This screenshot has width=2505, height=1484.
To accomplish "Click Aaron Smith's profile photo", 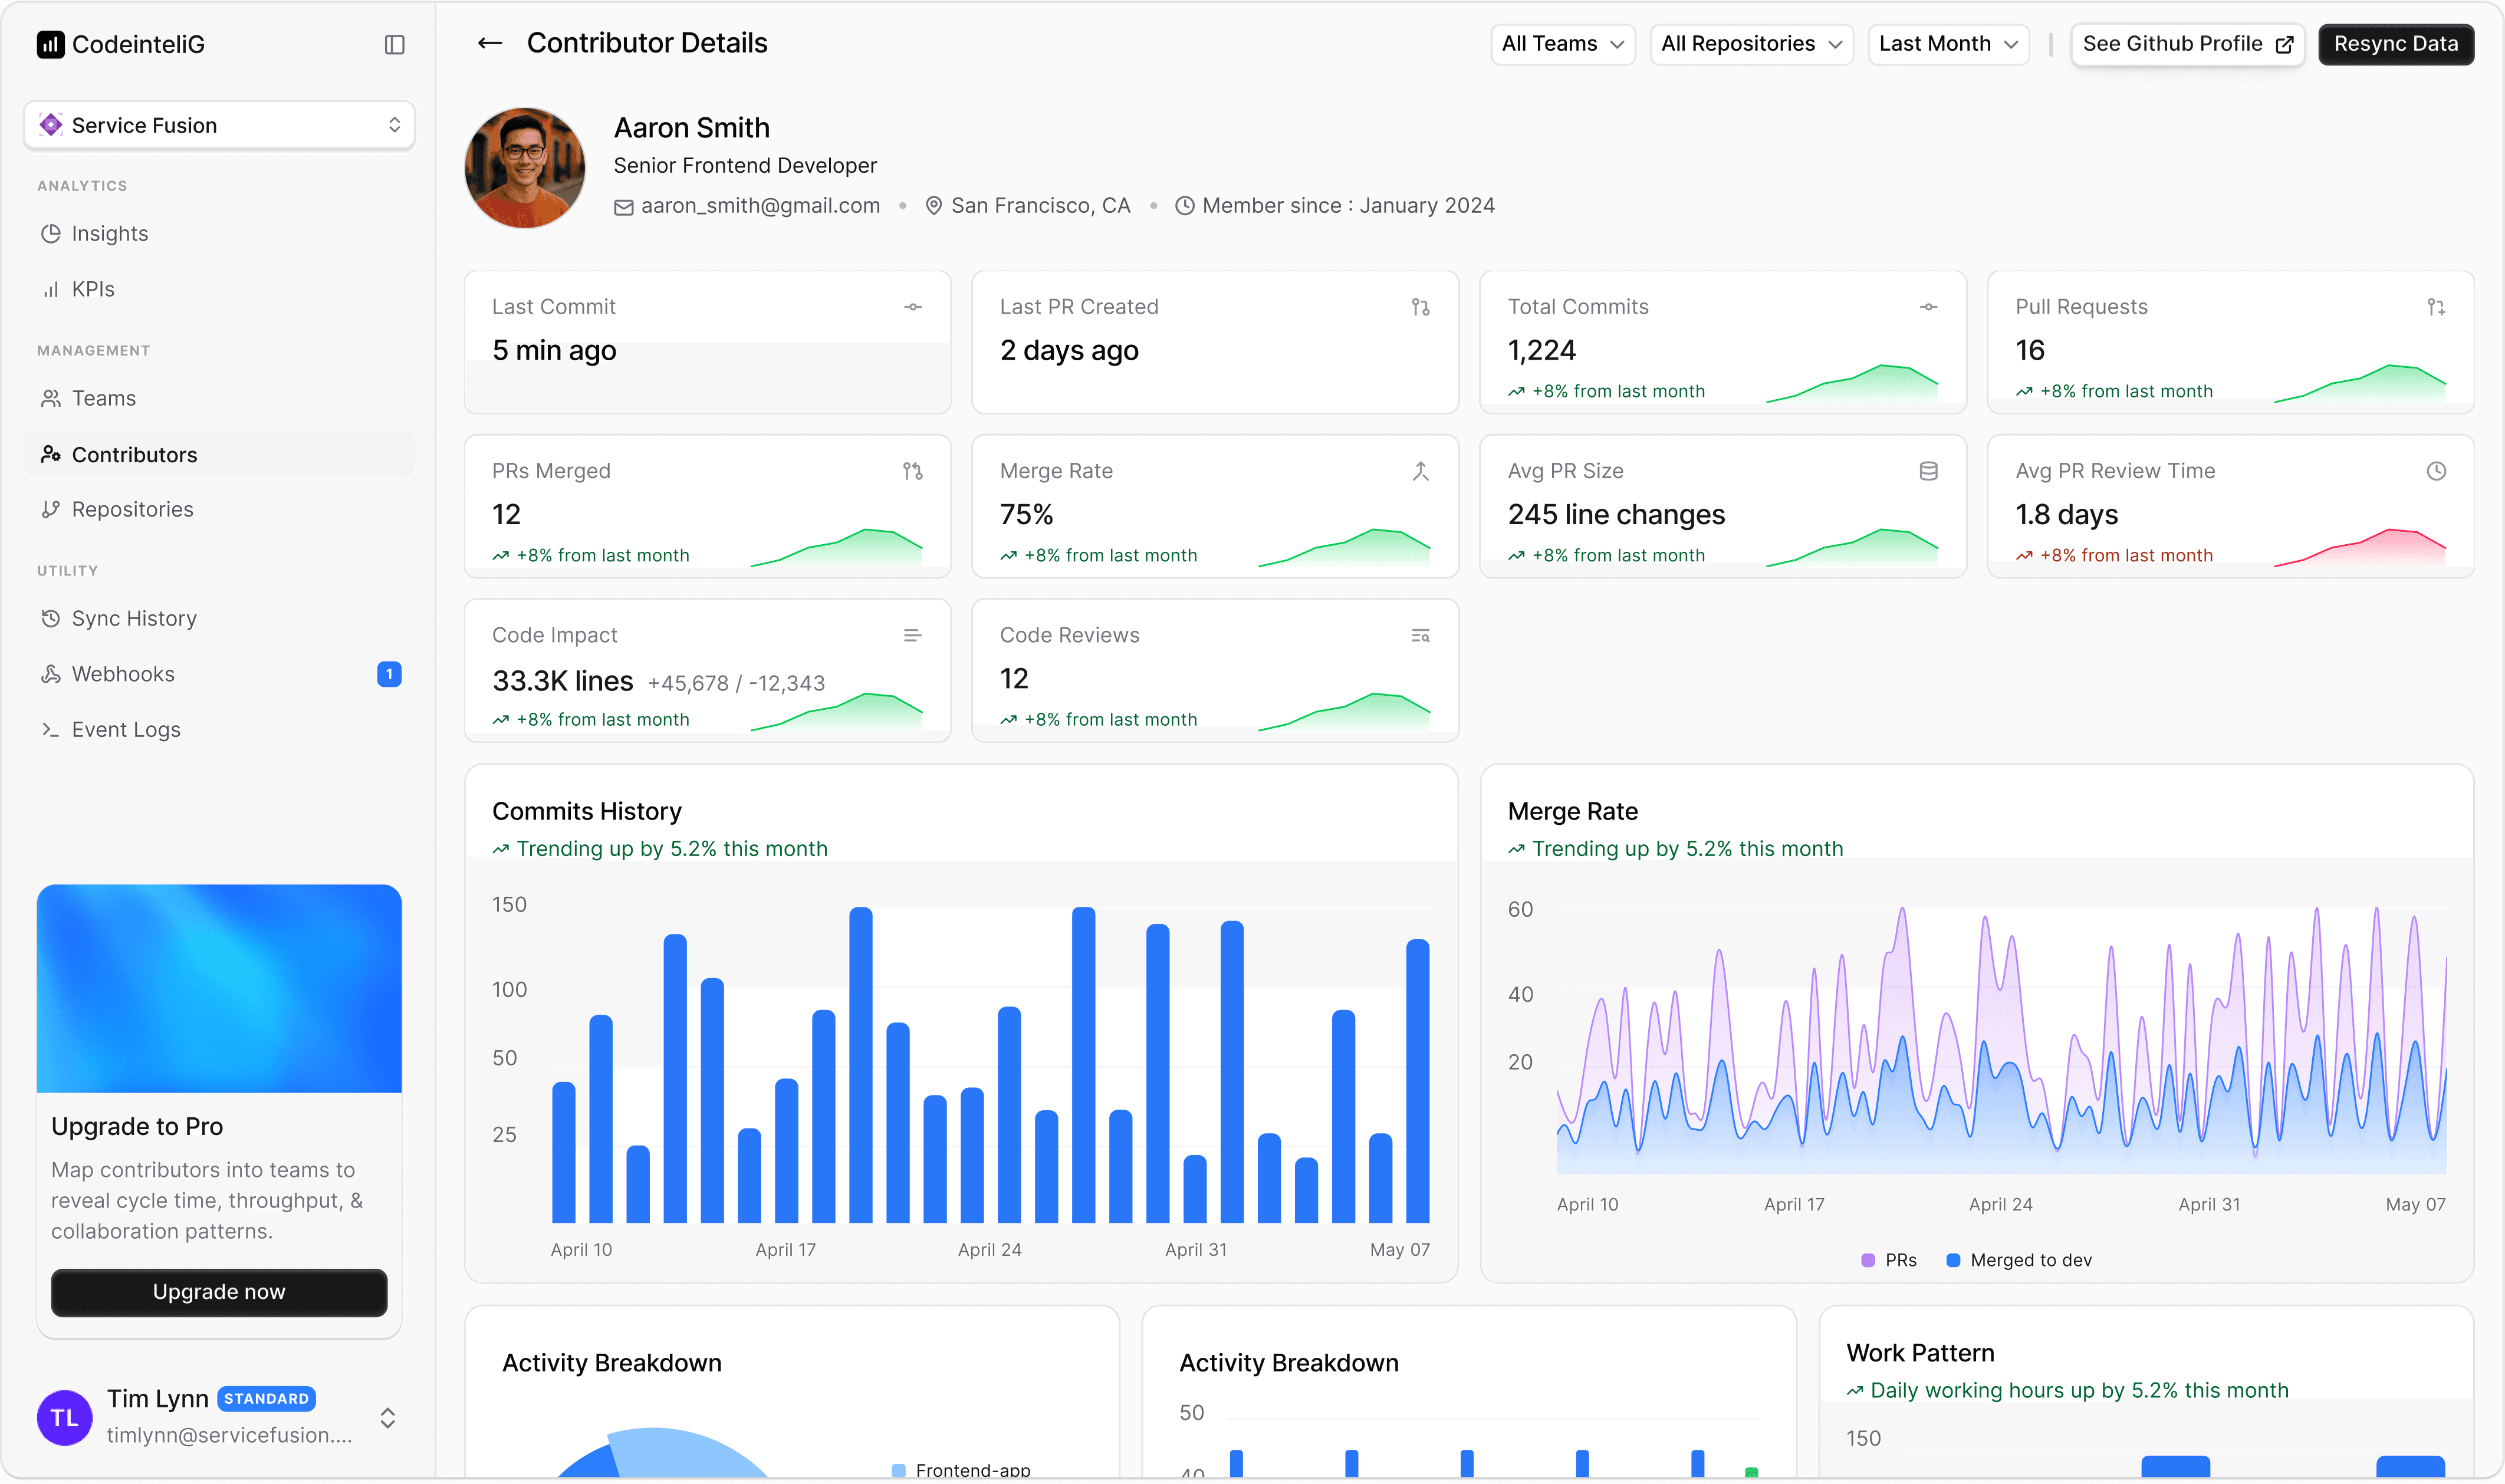I will coord(524,168).
